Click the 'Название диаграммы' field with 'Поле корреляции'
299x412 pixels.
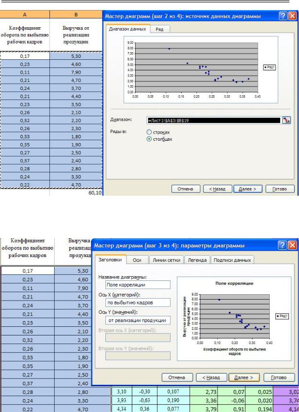coord(138,285)
